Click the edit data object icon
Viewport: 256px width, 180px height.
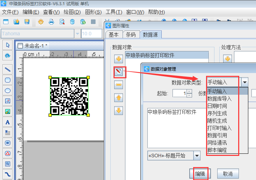coord(119,72)
